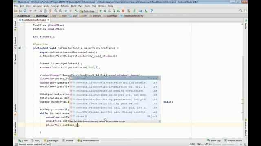Open the TODO tool window
The height and width of the screenshot is (146, 261).
point(35,140)
